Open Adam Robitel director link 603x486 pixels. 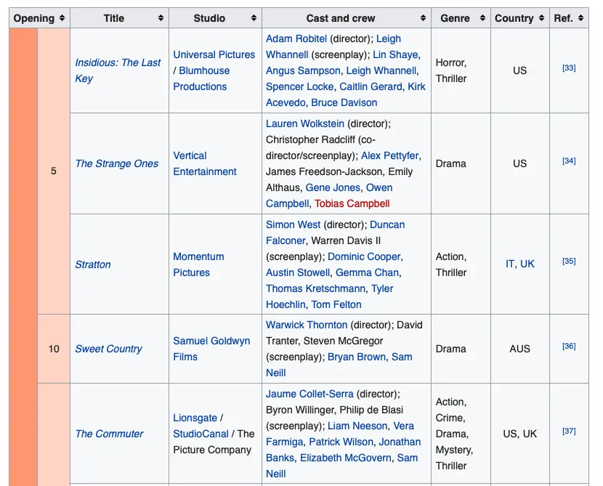pos(296,39)
